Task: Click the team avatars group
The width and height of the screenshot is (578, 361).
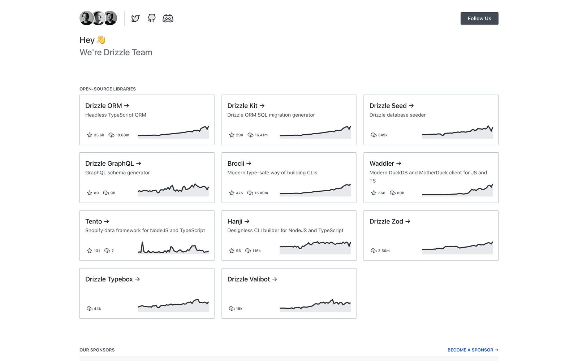Action: tap(98, 18)
